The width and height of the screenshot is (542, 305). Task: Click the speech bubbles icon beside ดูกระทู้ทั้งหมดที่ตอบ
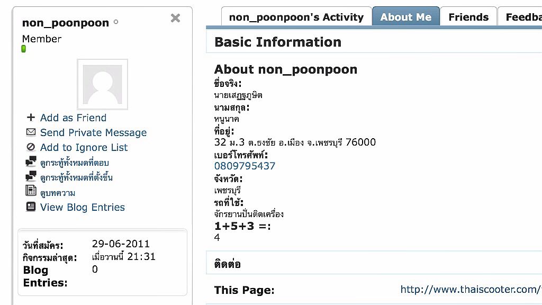[31, 162]
